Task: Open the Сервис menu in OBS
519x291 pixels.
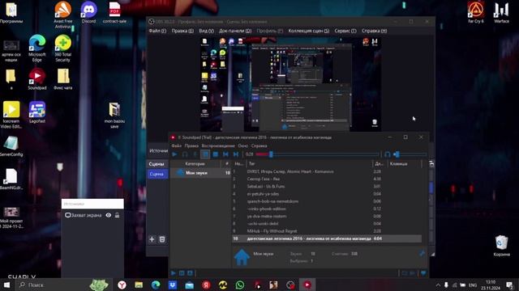Action: pyautogui.click(x=345, y=31)
